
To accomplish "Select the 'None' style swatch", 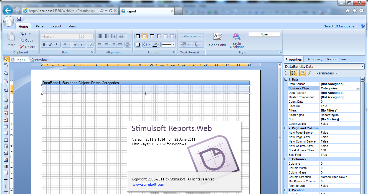I will 264,34.
